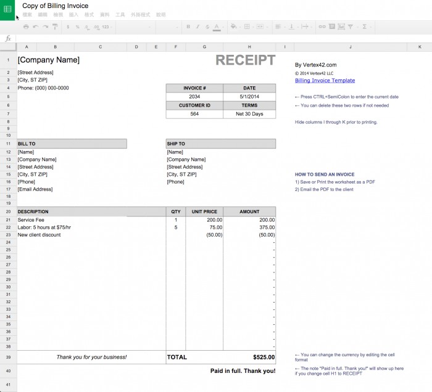Toggle strikethrough formatting (S)

pos(207,27)
